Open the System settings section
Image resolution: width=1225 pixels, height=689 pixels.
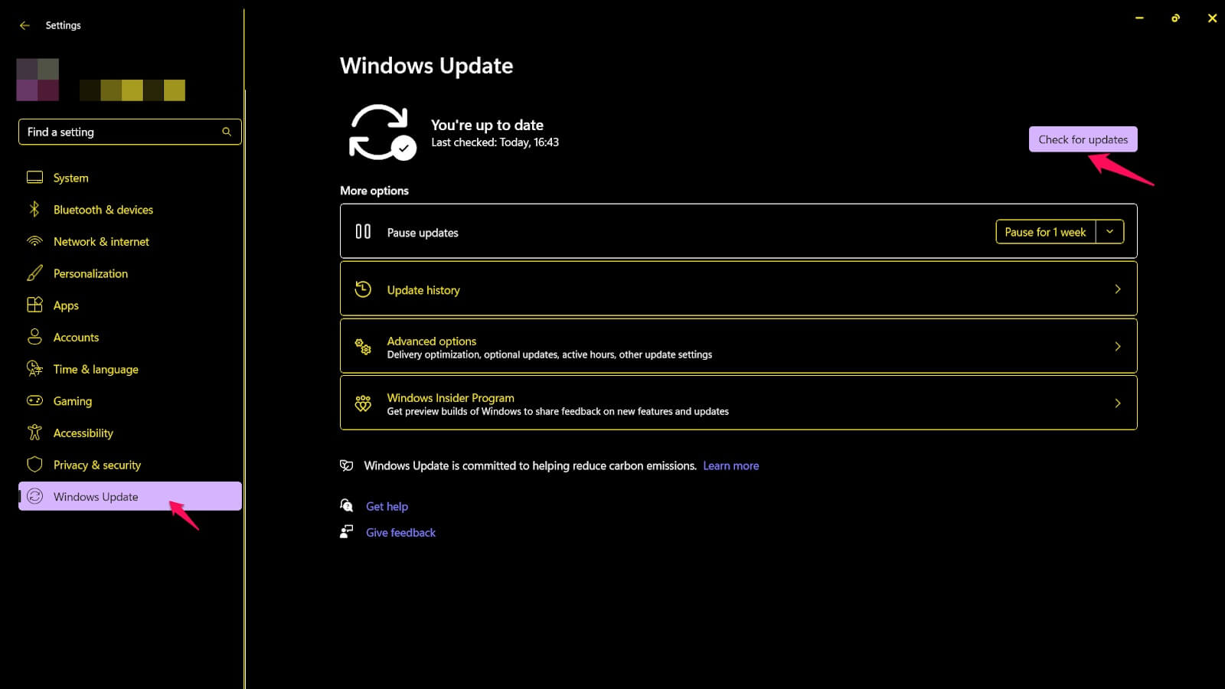click(x=70, y=177)
